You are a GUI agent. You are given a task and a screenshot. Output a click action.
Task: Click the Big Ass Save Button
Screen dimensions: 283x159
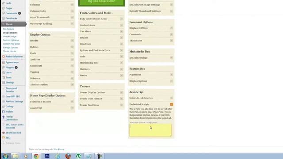pos(101,2)
